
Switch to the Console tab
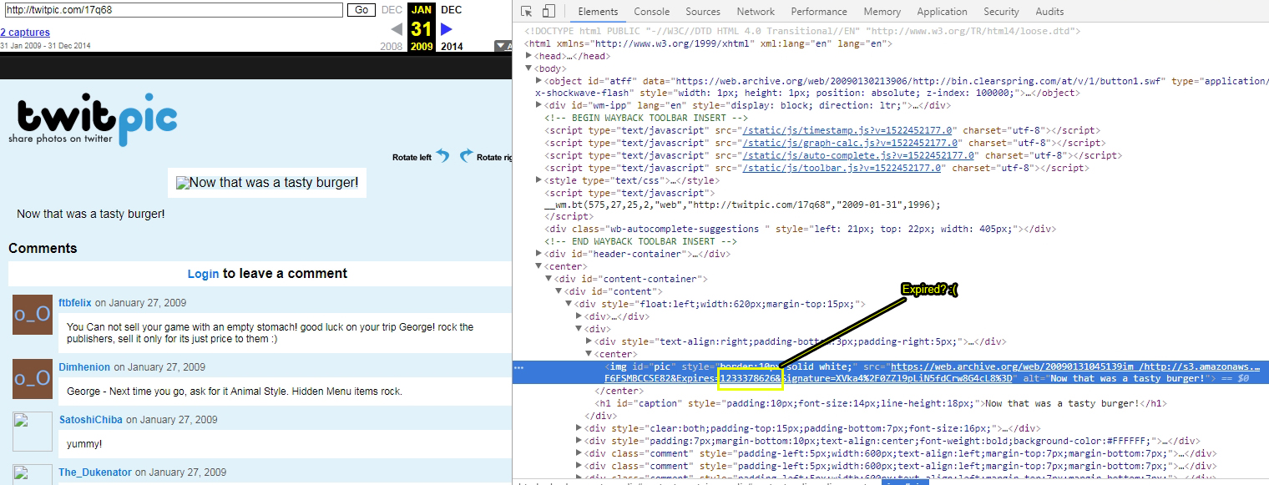point(651,12)
